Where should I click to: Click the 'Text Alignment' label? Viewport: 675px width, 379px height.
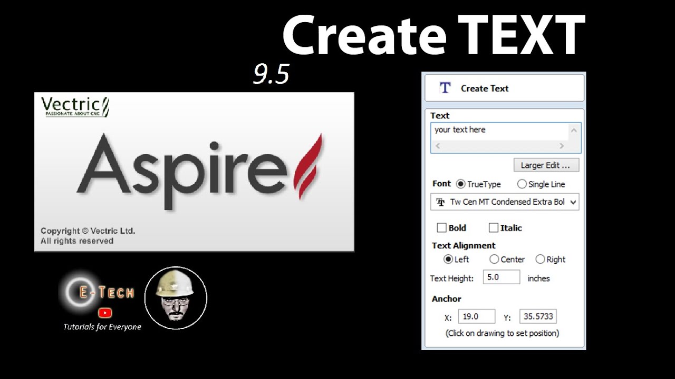coord(464,246)
